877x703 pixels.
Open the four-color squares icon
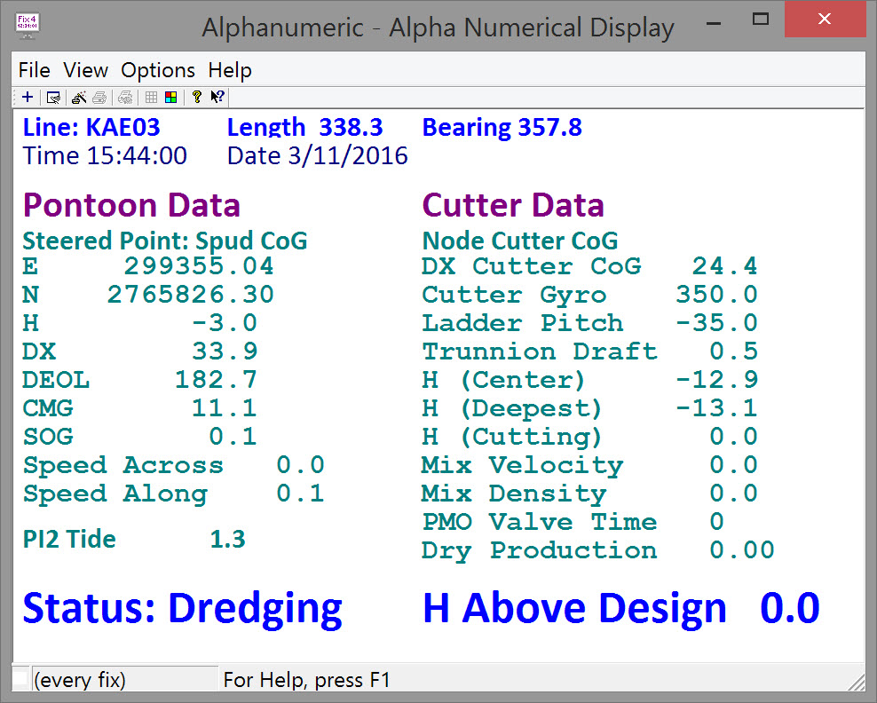(171, 98)
